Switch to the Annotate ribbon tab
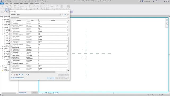 (16, 3)
